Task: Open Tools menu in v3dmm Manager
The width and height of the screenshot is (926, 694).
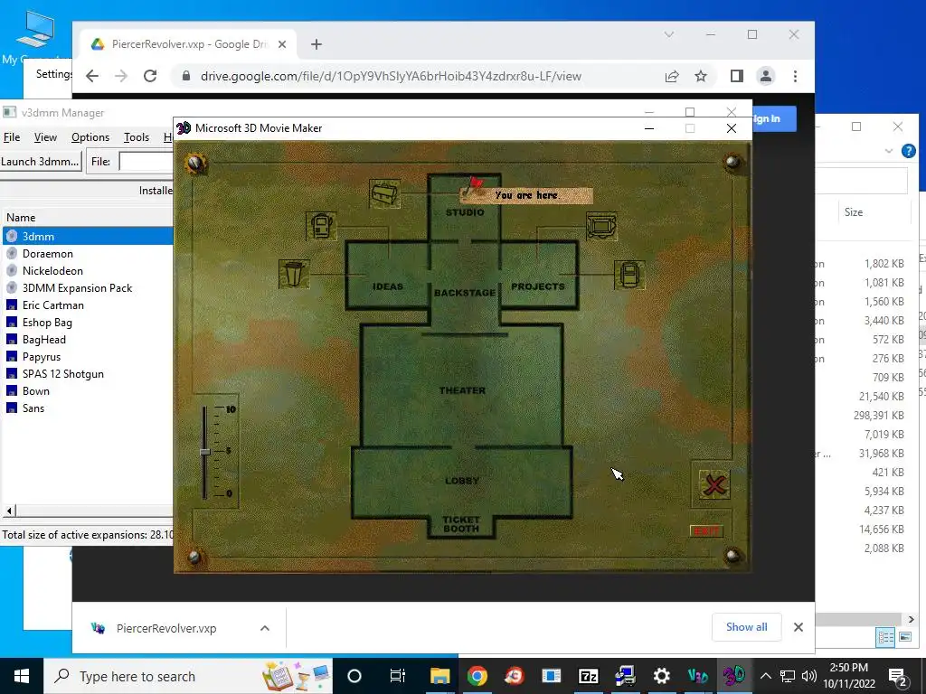Action: (137, 137)
